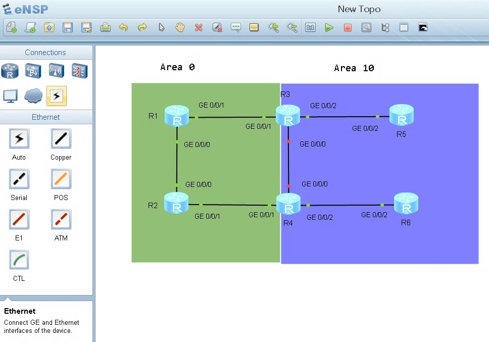Click the 'Area 0' text label
Image resolution: width=489 pixels, height=342 pixels.
pyautogui.click(x=177, y=67)
